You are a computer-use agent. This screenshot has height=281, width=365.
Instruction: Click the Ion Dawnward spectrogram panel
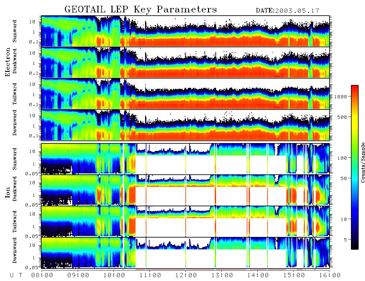(x=185, y=252)
